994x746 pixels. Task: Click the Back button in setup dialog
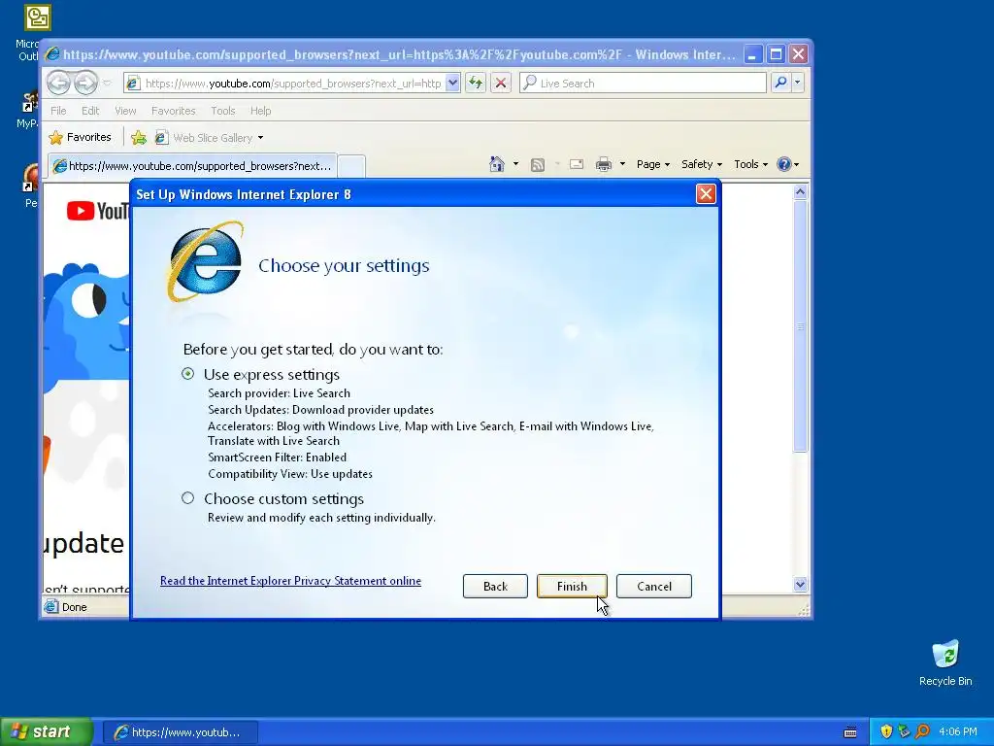click(495, 586)
